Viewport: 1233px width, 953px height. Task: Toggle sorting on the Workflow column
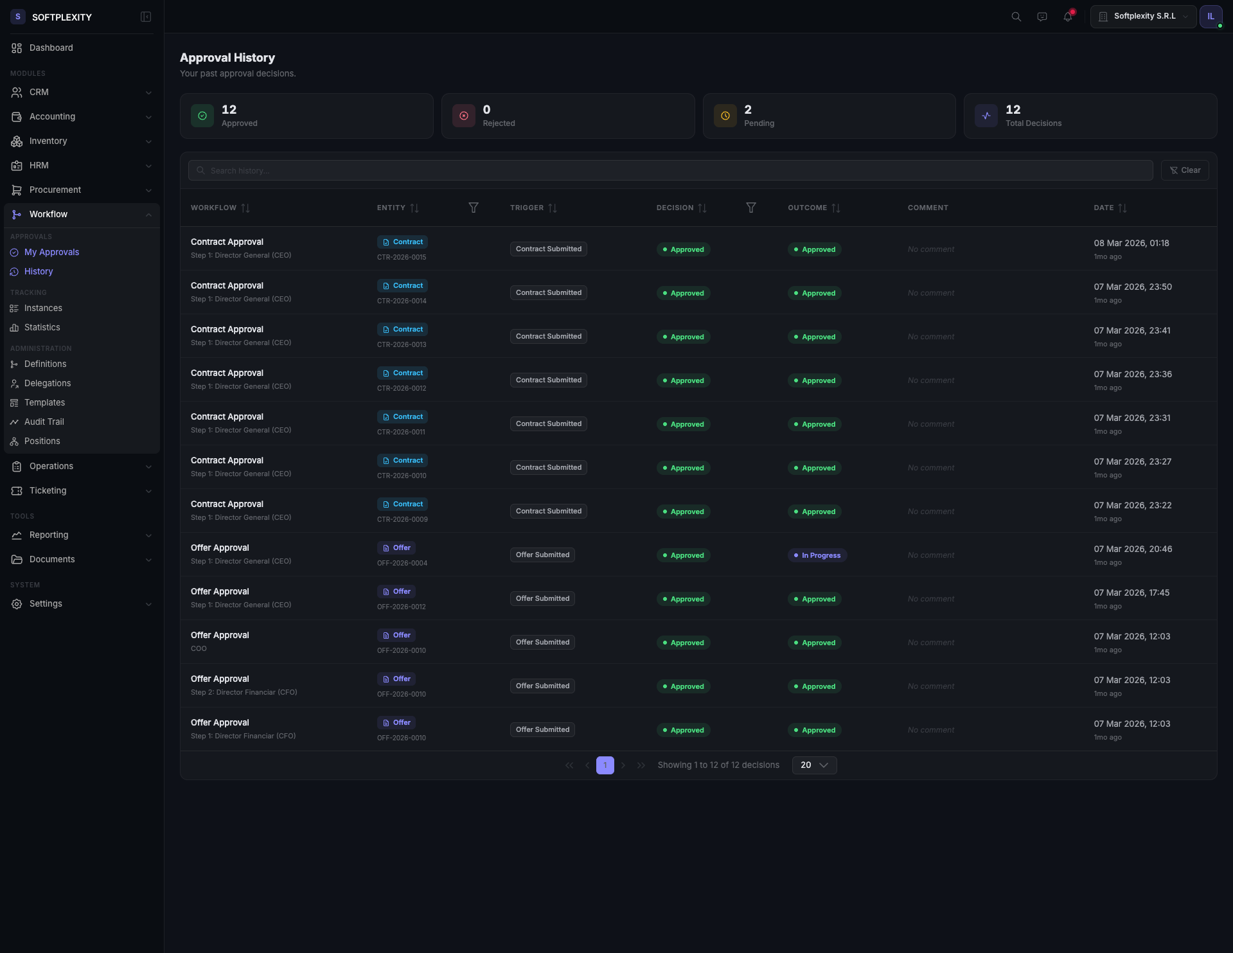pos(246,208)
